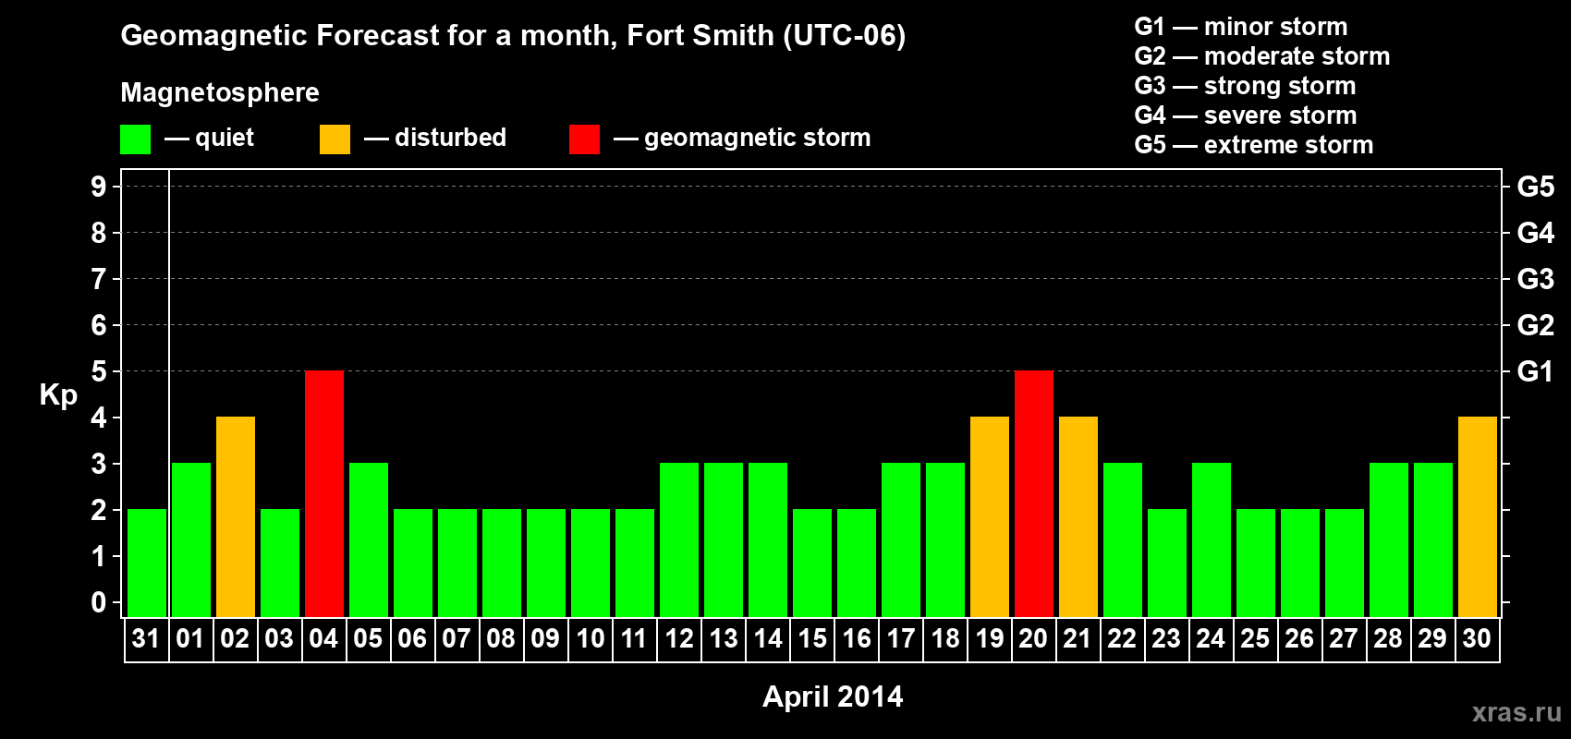
Task: Click the 'G2' right-axis label
Action: coord(1536,325)
